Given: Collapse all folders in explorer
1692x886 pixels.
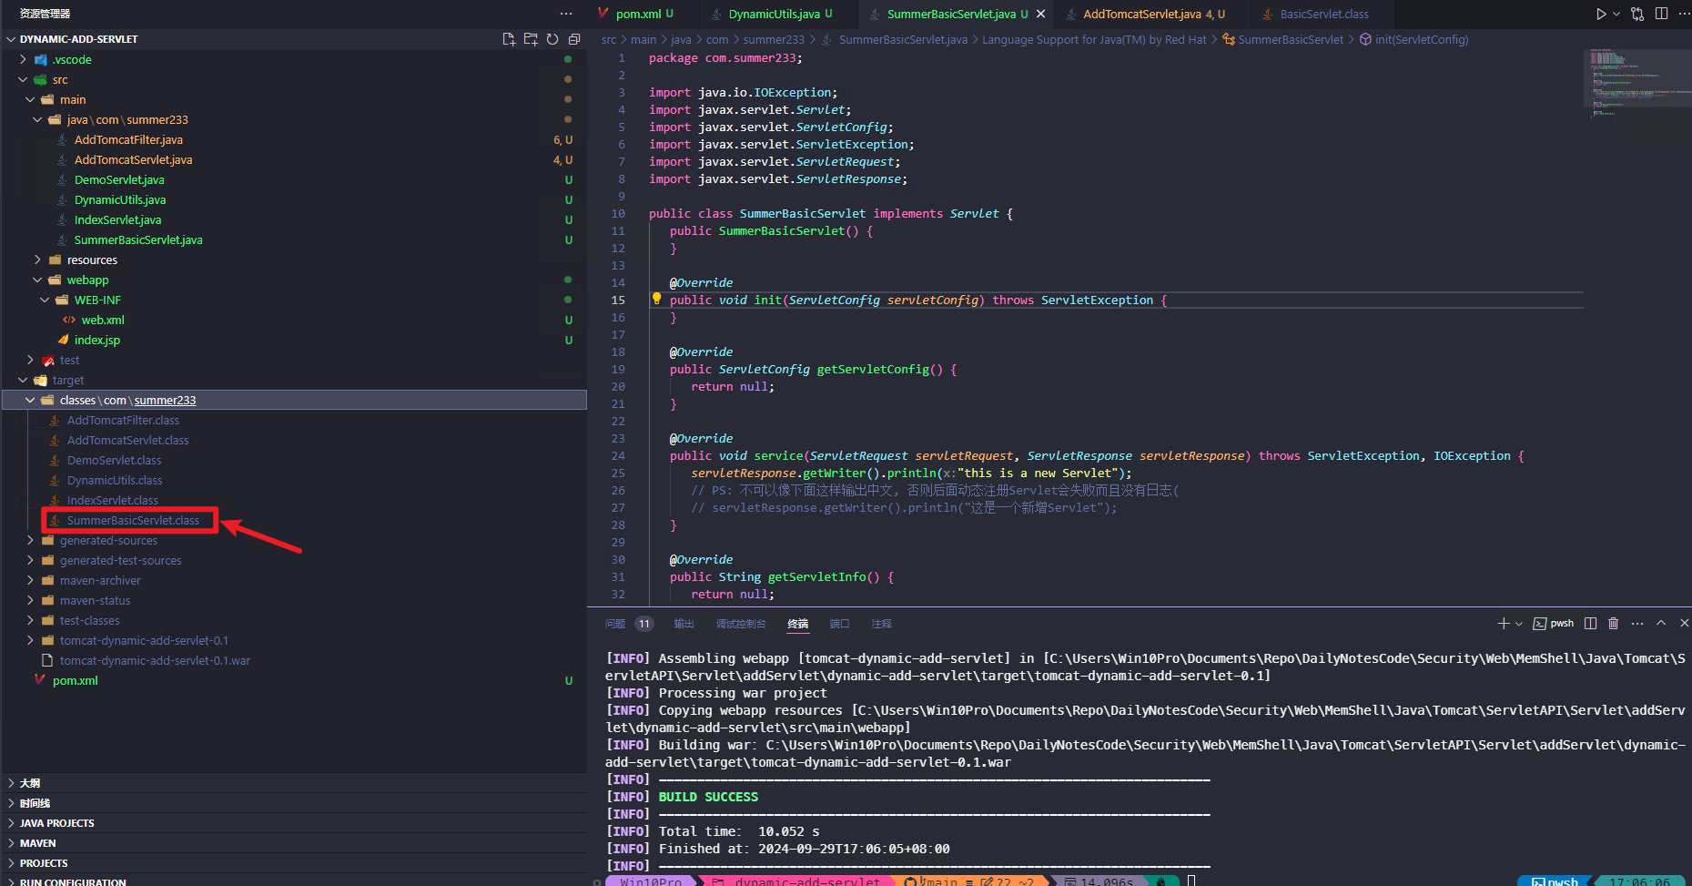Looking at the screenshot, I should pos(574,39).
